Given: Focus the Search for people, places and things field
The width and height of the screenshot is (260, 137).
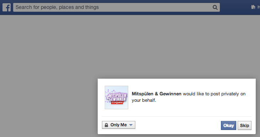Looking at the screenshot, I should (x=117, y=7).
